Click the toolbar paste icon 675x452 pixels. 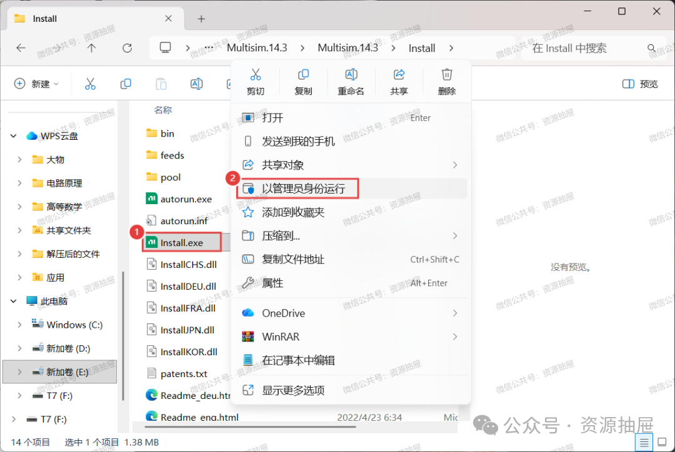click(161, 84)
